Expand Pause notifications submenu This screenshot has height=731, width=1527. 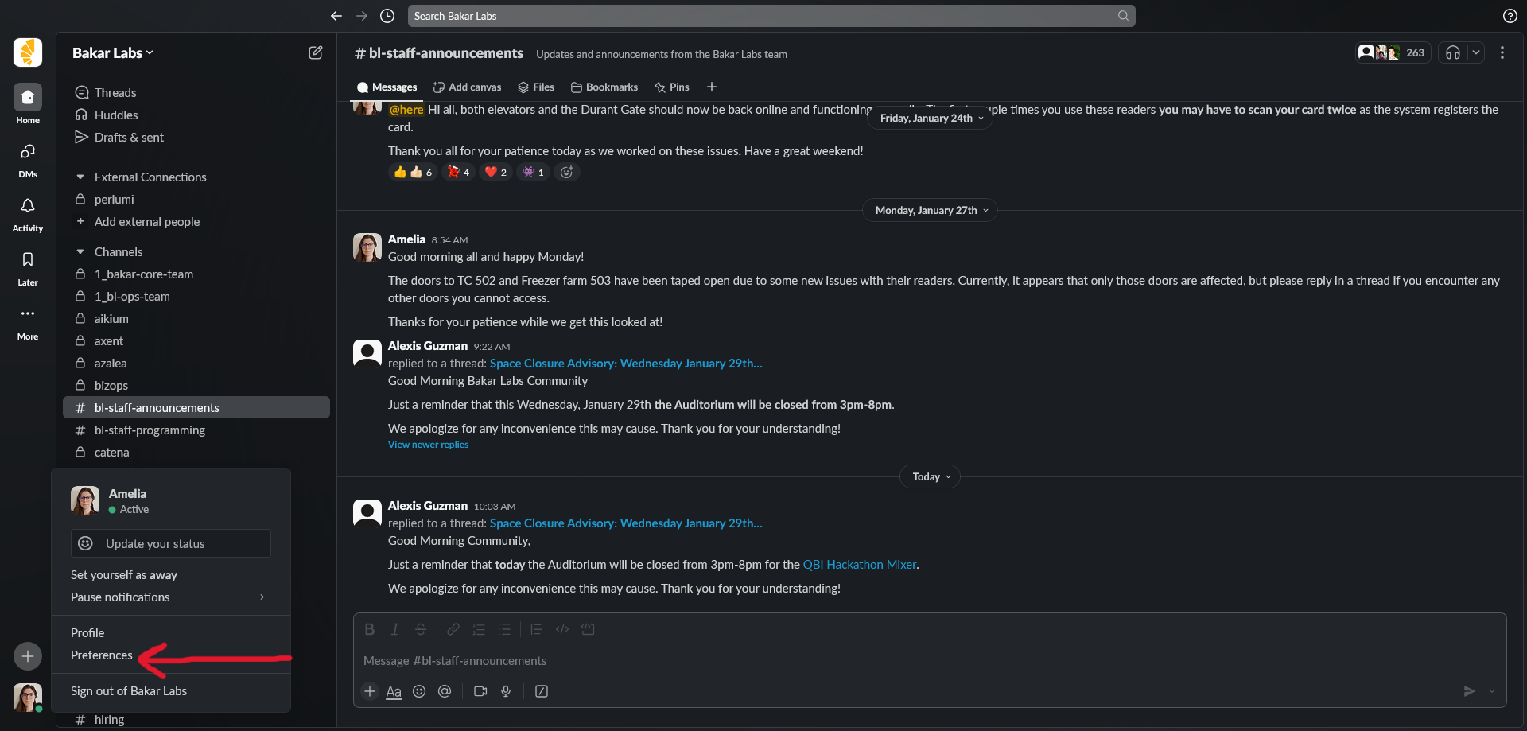[171, 597]
